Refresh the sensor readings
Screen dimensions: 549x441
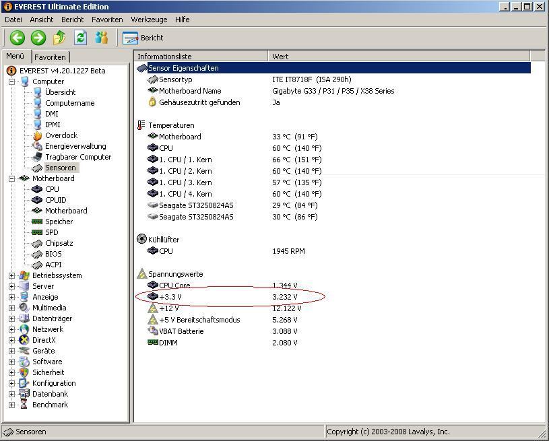click(x=81, y=38)
